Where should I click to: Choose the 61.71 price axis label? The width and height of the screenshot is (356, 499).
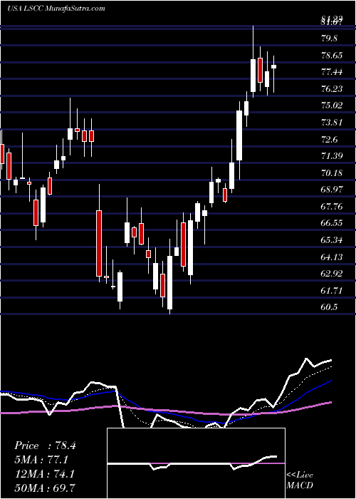point(333,291)
